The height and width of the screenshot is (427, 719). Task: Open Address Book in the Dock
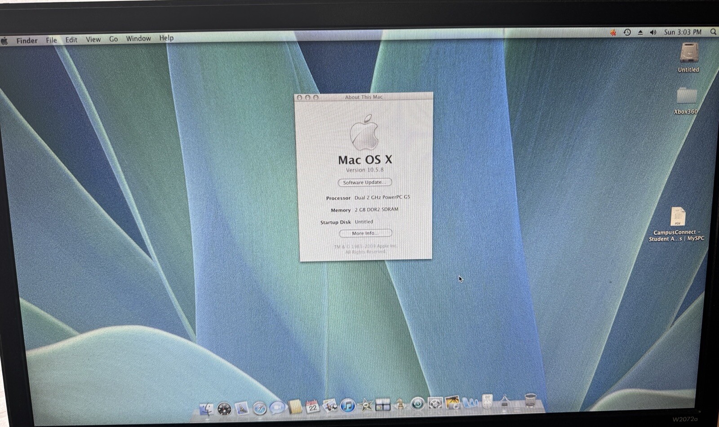295,407
